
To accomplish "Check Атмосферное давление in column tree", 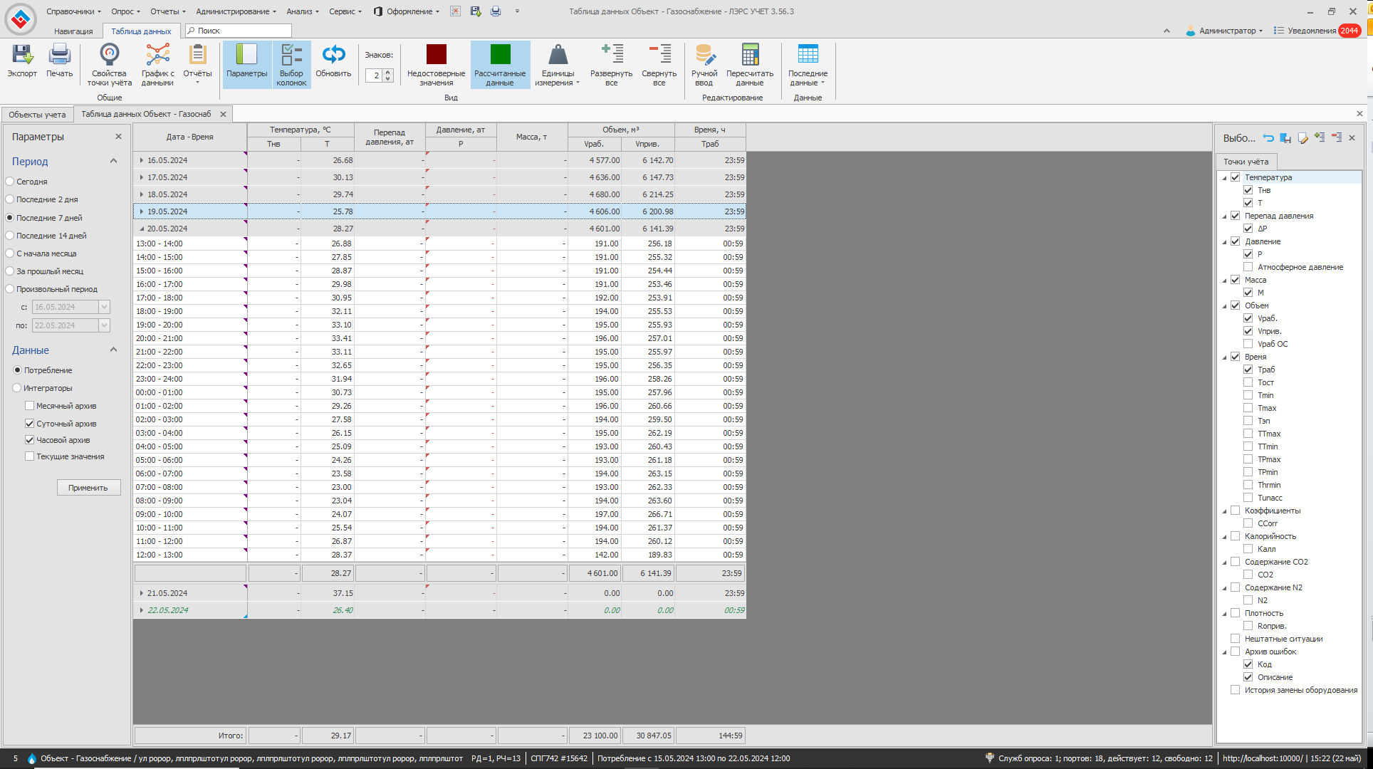I will coord(1248,267).
